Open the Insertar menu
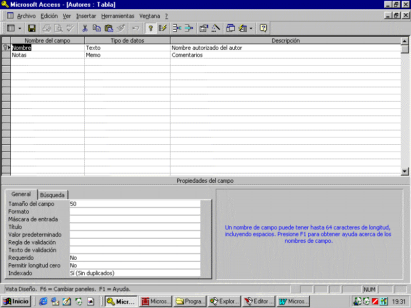The height and width of the screenshot is (308, 411). point(86,16)
